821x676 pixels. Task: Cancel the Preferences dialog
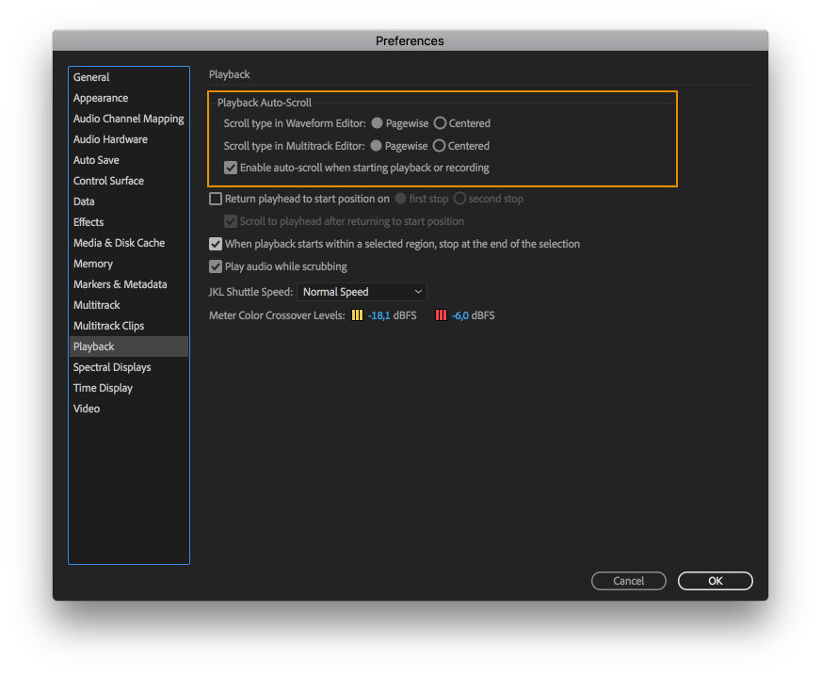(x=628, y=581)
